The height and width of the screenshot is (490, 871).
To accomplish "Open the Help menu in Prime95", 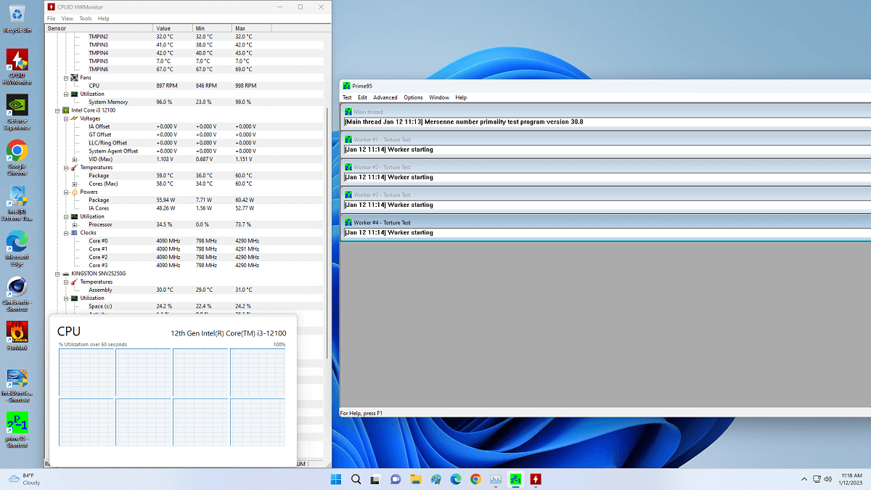I will tap(461, 97).
